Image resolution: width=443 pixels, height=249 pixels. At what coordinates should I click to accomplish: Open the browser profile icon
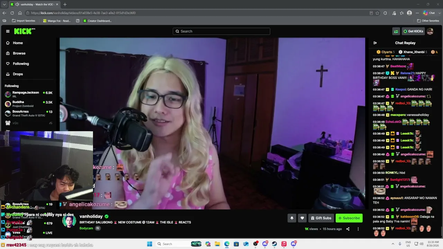(409, 13)
